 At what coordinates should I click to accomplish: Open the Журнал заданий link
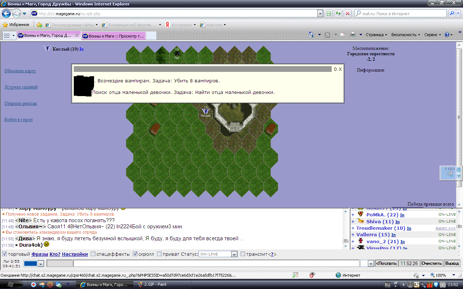click(21, 87)
